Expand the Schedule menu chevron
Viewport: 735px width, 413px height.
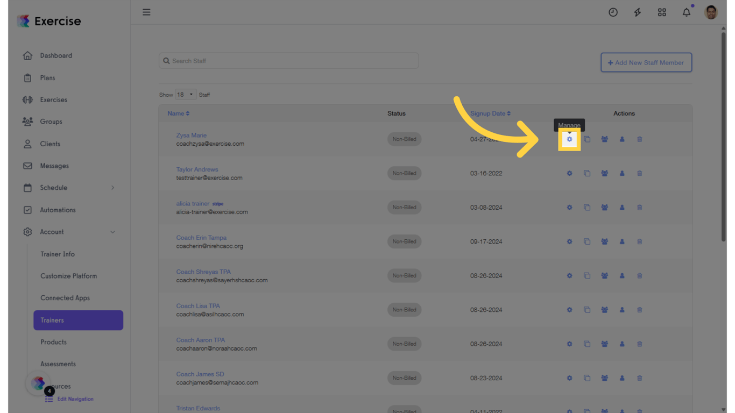112,188
